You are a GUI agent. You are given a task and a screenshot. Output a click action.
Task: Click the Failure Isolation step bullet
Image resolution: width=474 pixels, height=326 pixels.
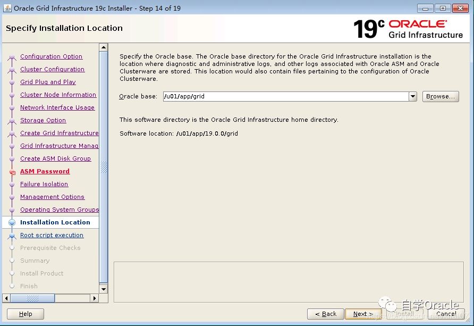coord(12,185)
